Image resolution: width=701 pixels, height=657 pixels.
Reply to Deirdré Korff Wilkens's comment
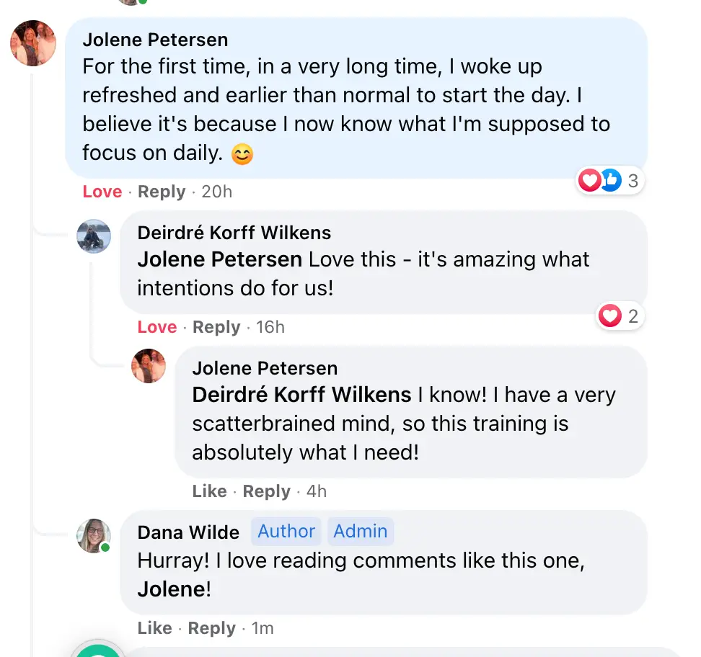pos(216,327)
